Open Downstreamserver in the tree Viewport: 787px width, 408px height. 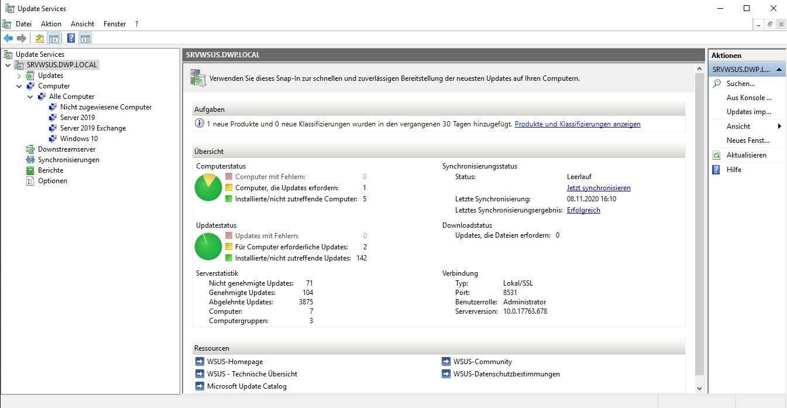coord(66,149)
